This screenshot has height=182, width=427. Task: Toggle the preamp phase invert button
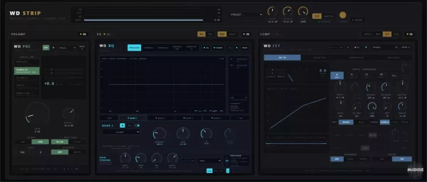click(41, 152)
